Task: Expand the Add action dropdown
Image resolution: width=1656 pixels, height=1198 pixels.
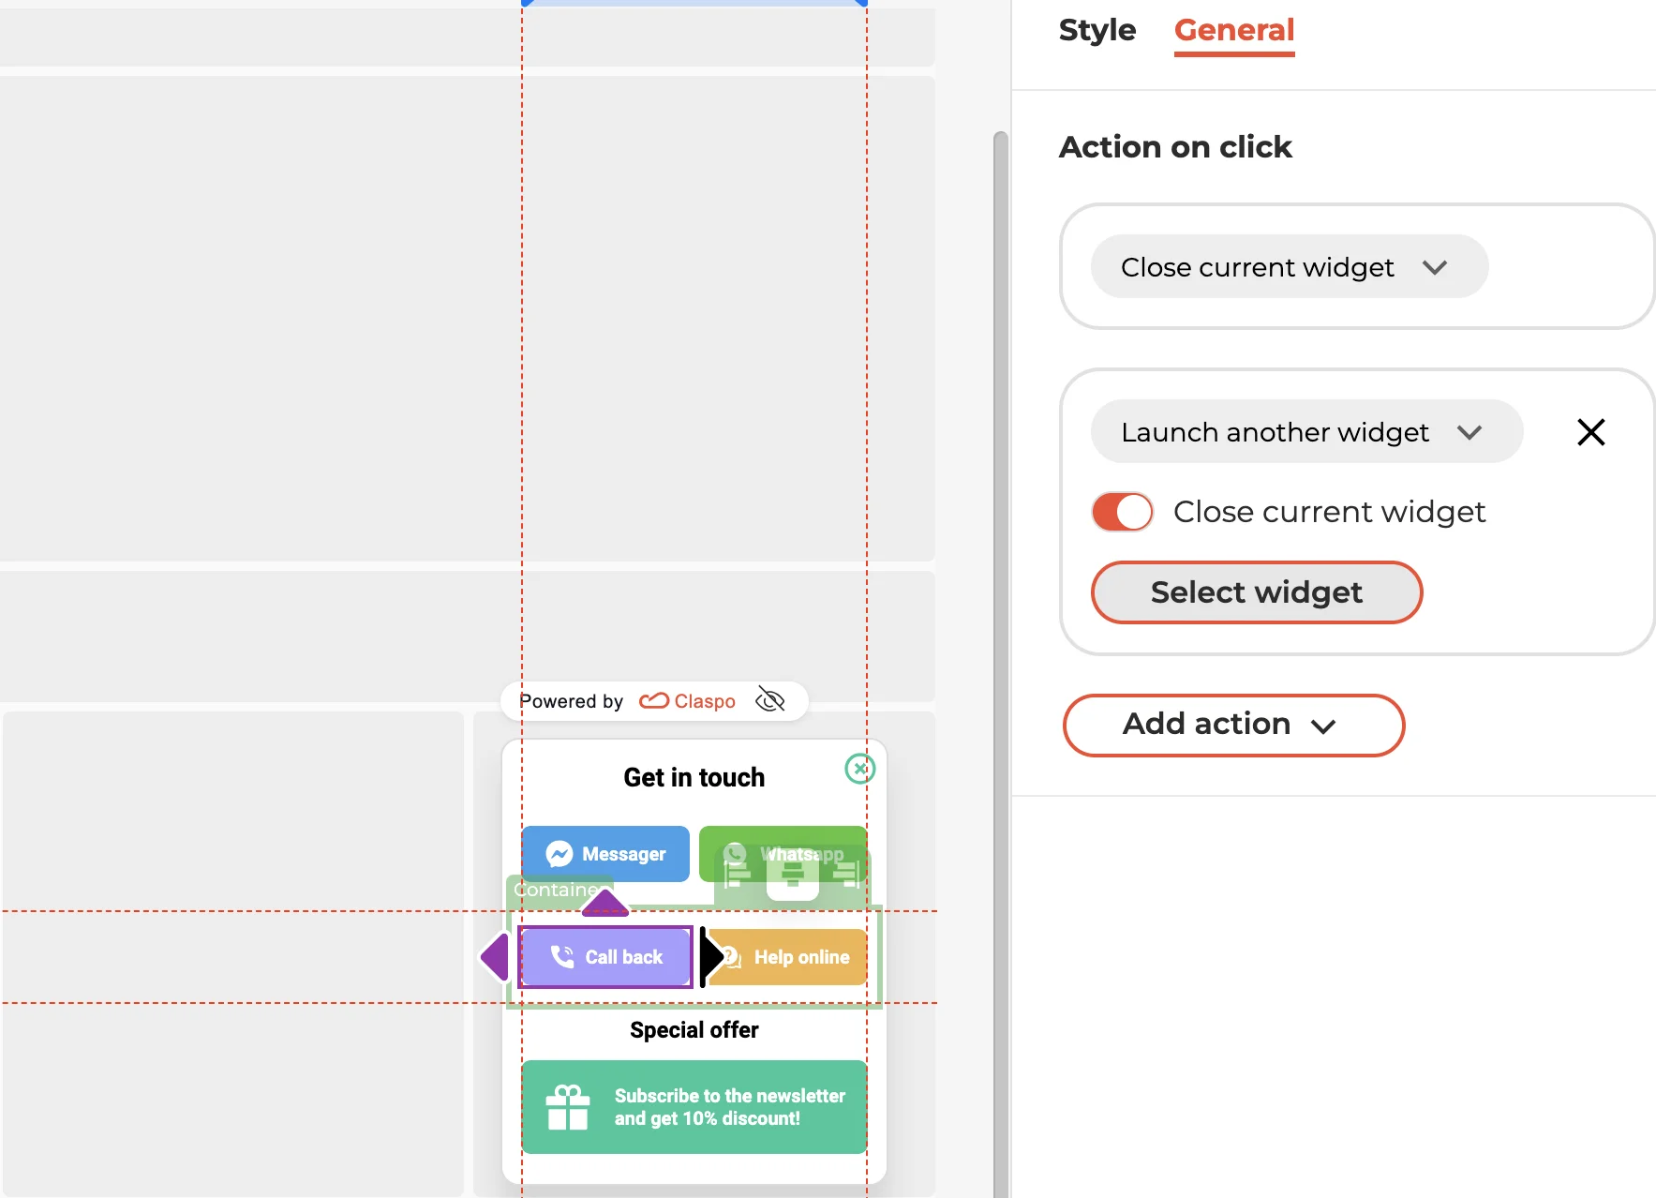Action: (1231, 724)
